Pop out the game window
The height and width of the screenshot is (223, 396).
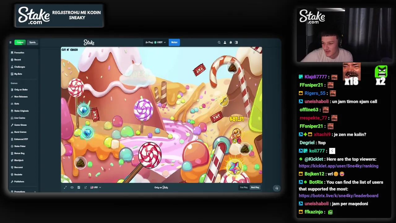(85, 187)
